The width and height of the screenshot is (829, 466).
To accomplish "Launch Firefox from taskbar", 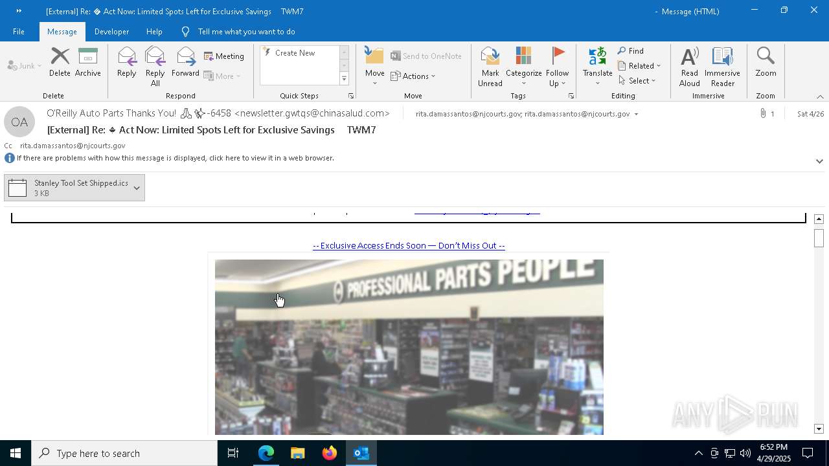I will [x=330, y=453].
